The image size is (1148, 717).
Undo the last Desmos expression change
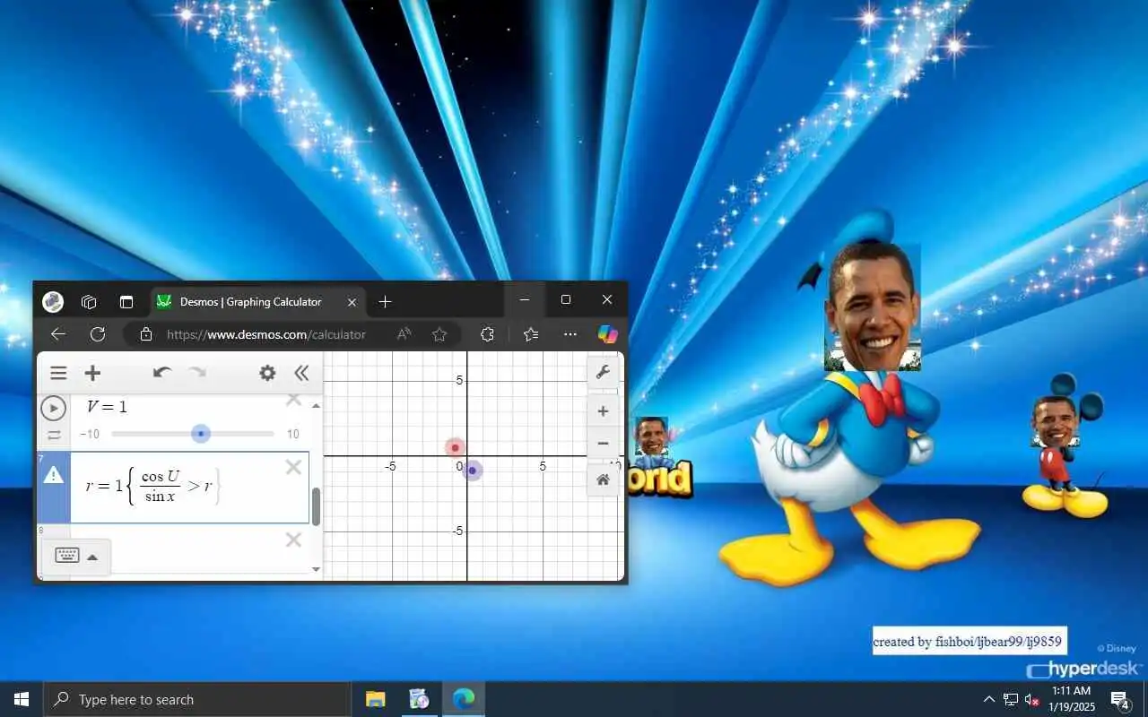[x=162, y=373]
